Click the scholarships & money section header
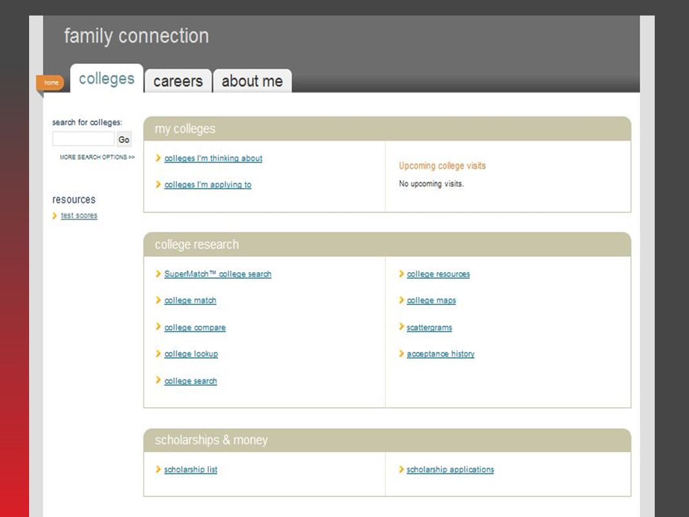 (x=387, y=440)
